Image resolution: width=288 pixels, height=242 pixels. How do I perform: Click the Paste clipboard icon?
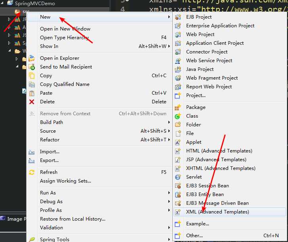(32, 93)
